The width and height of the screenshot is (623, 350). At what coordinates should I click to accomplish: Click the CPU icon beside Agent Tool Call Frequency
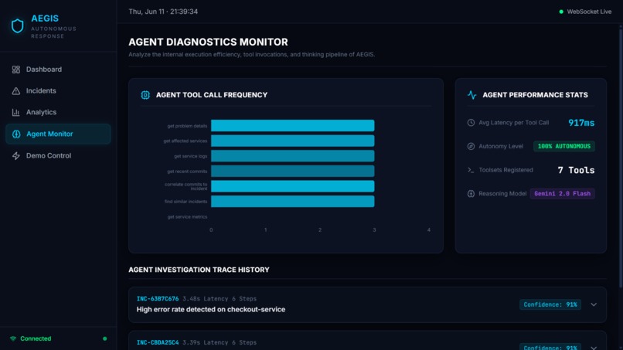coord(145,95)
